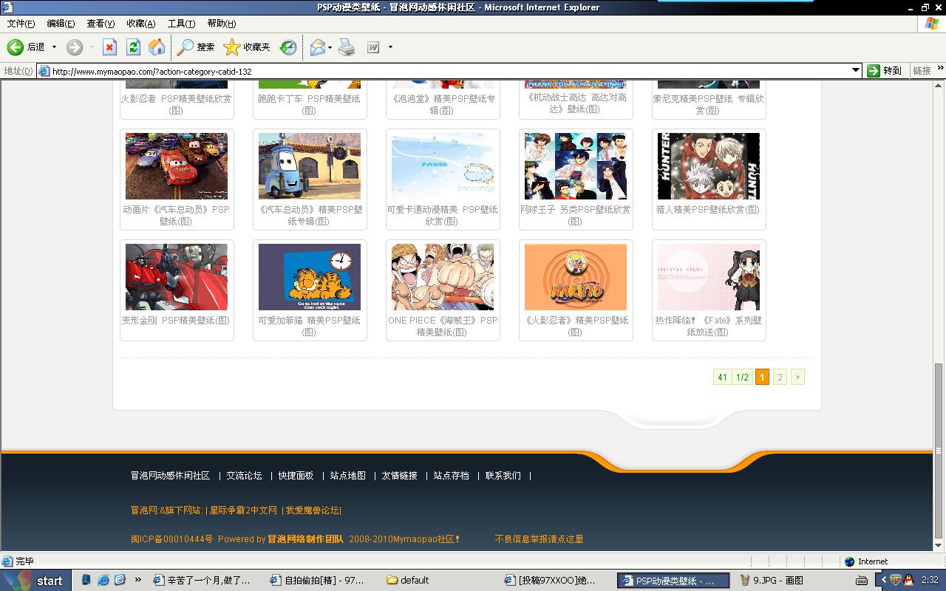The width and height of the screenshot is (946, 591).
Task: Open the 文件(F) menu
Action: [21, 24]
